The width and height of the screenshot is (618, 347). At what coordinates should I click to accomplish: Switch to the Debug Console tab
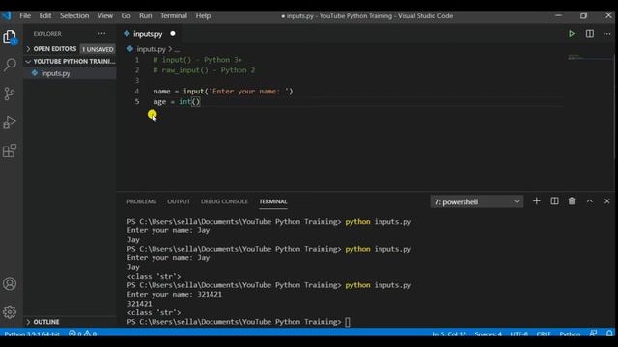point(224,201)
